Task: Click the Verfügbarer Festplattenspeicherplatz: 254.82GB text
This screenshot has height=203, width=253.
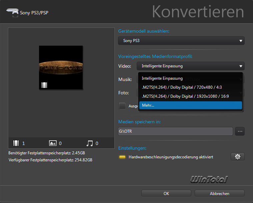Action: tap(50, 160)
